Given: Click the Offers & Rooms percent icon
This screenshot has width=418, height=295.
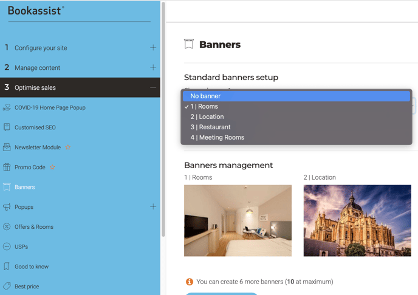Looking at the screenshot, I should pos(7,227).
